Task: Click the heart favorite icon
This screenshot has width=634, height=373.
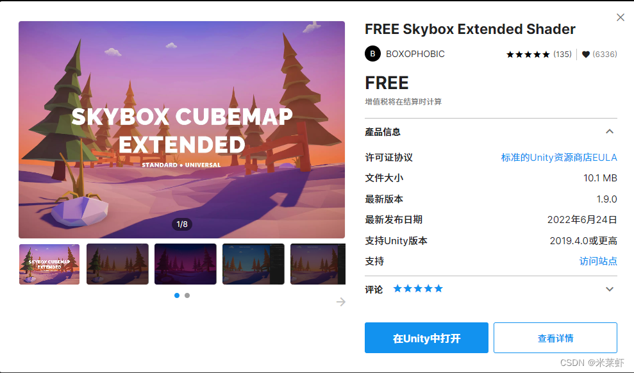Action: 585,54
